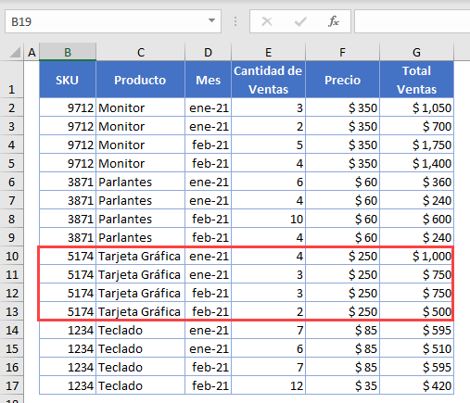Select SKU 9712 cell in row 3
This screenshot has height=403, width=470.
68,126
